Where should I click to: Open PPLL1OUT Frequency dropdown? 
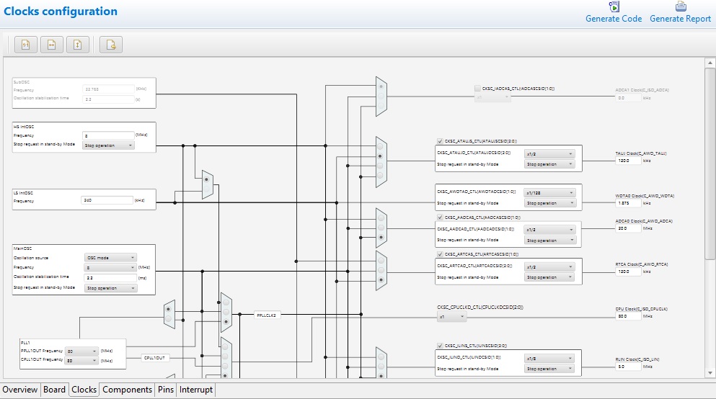tap(81, 351)
